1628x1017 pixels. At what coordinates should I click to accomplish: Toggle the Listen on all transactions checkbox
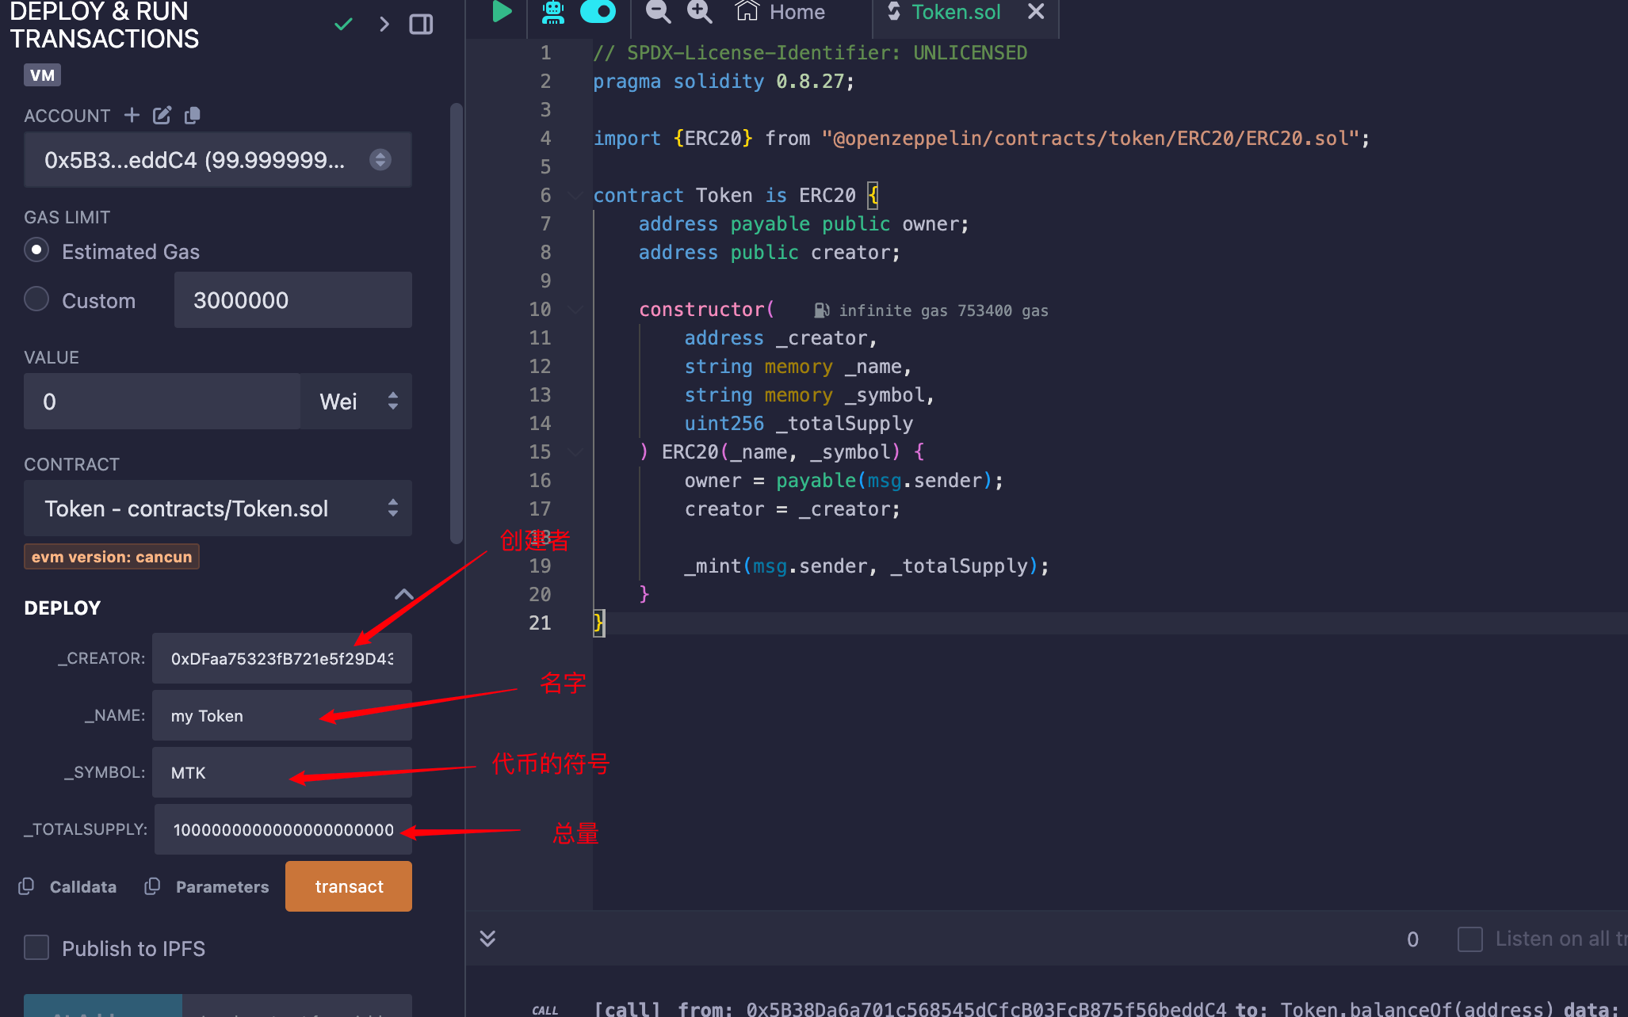(1470, 939)
